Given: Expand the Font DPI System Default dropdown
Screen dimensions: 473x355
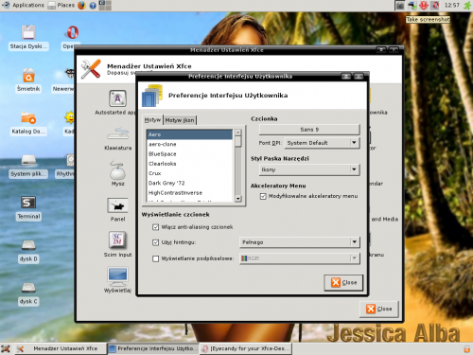Looking at the screenshot, I should [x=322, y=143].
